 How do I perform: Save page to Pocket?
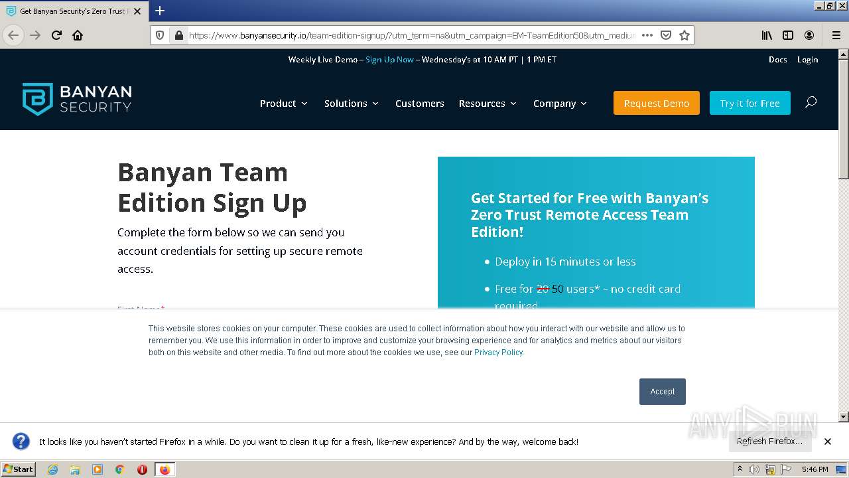pyautogui.click(x=666, y=35)
